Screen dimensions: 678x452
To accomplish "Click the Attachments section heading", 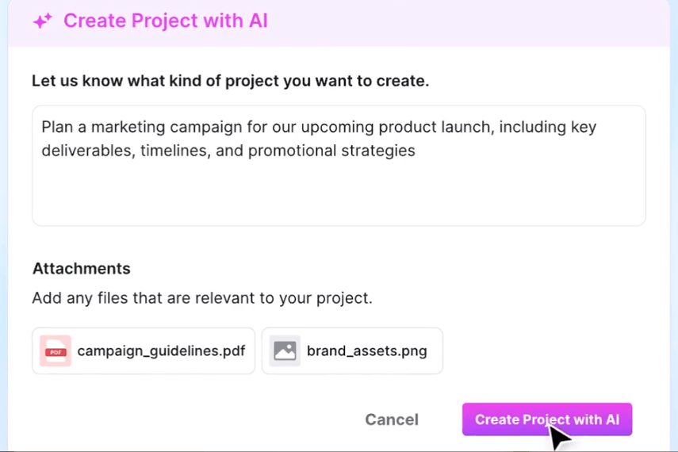I will pos(82,269).
